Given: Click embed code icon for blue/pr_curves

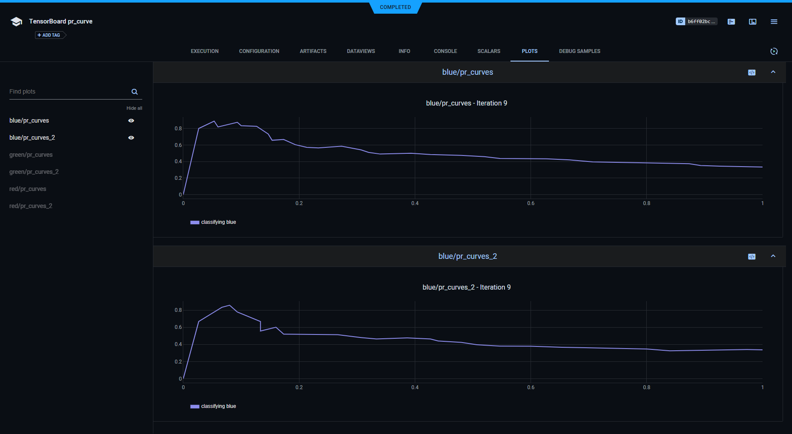Looking at the screenshot, I should point(752,73).
